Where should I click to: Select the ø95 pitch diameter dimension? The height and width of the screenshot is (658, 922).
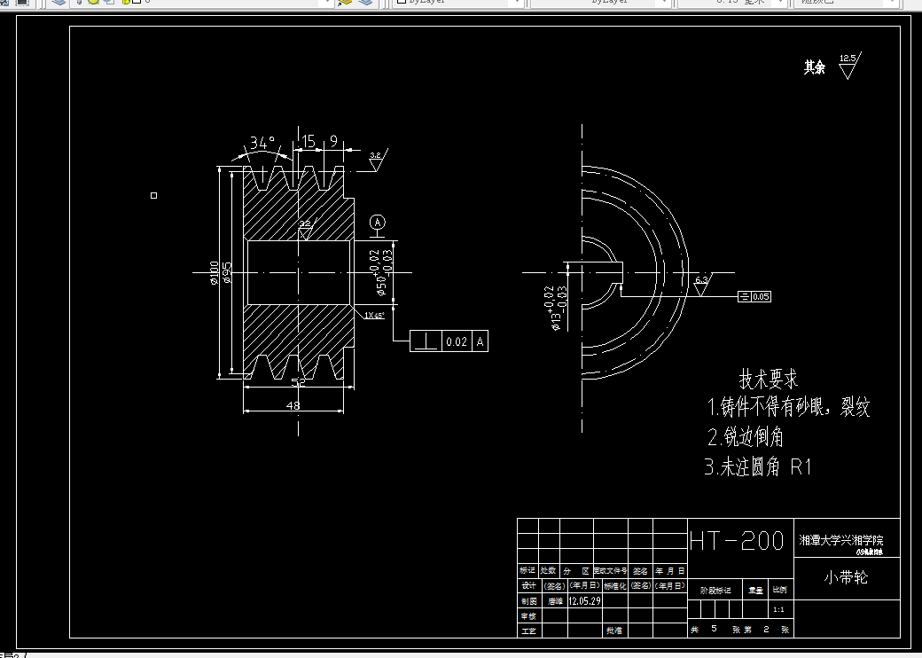tap(227, 272)
